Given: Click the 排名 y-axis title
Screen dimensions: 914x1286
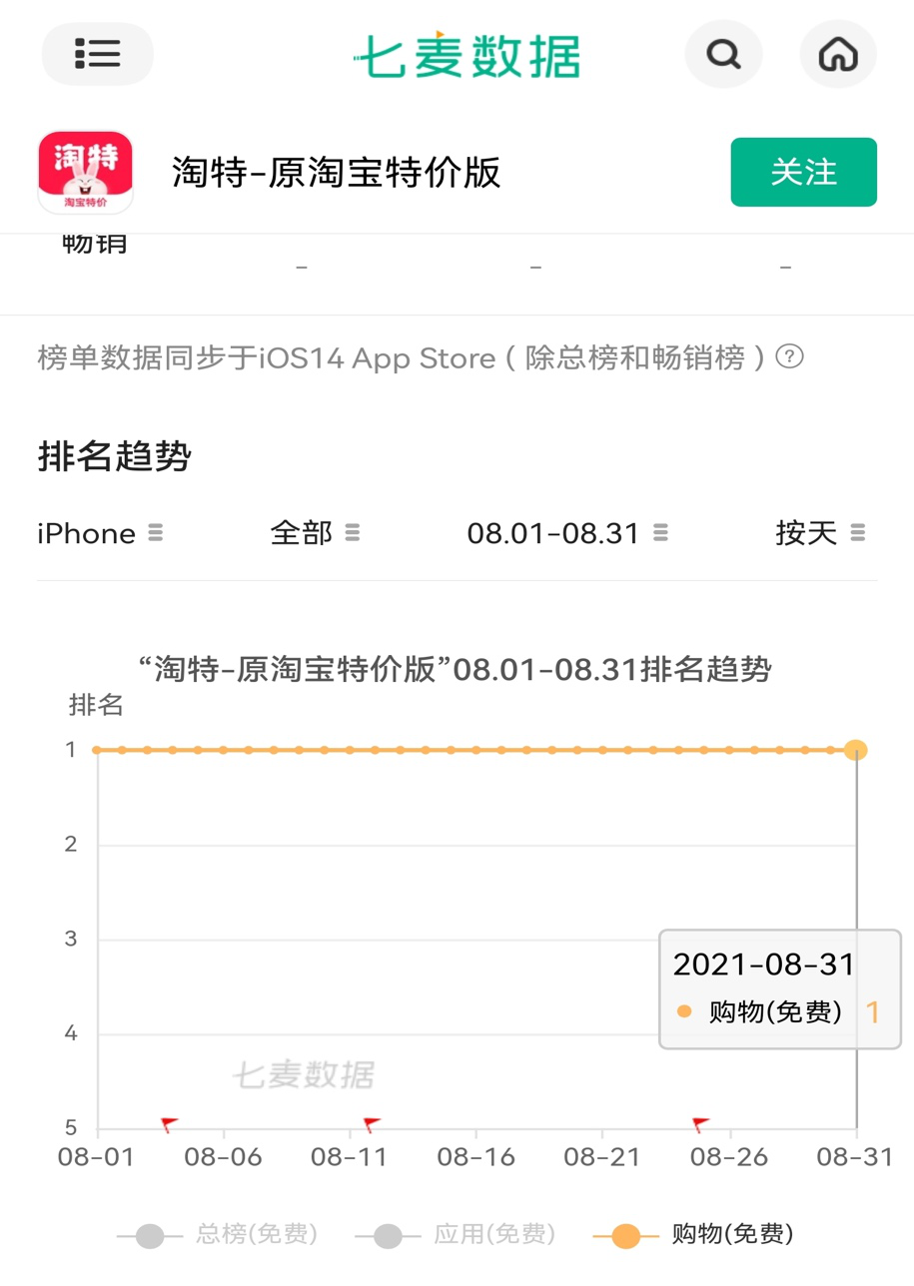Looking at the screenshot, I should tap(96, 705).
